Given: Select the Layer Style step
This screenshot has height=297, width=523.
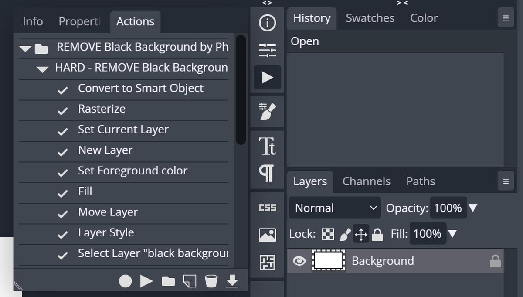Looking at the screenshot, I should 106,232.
